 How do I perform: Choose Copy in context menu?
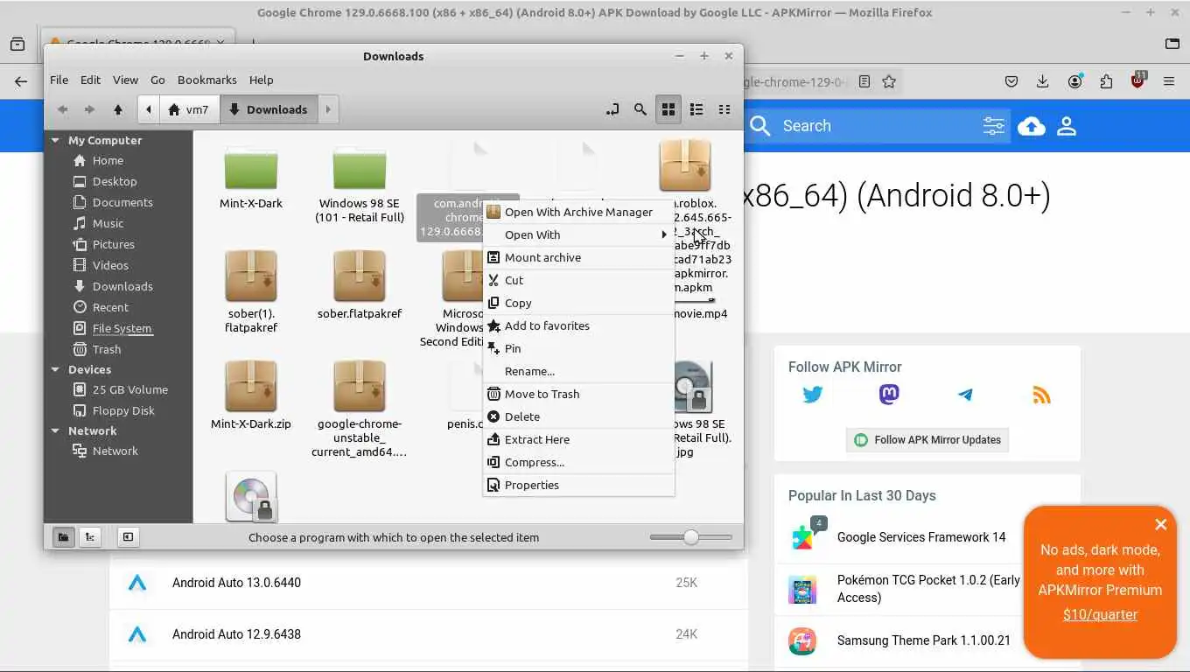[x=578, y=303]
